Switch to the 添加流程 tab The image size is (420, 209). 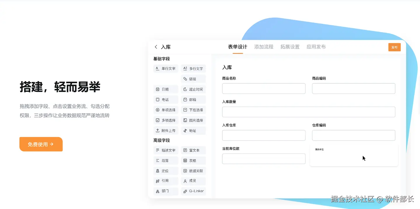[264, 47]
